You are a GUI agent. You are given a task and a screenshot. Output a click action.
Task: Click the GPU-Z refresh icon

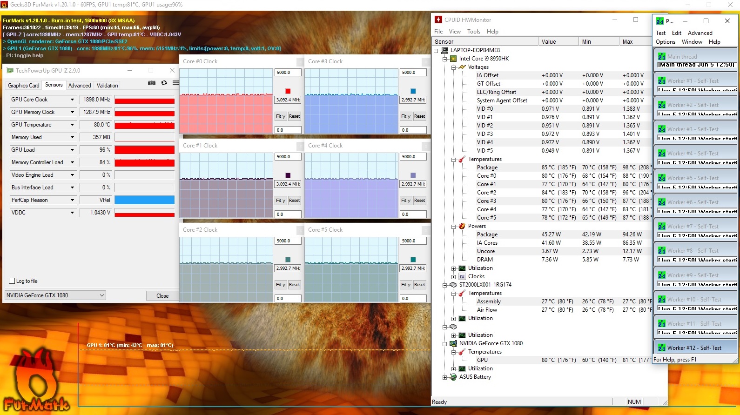click(x=164, y=83)
